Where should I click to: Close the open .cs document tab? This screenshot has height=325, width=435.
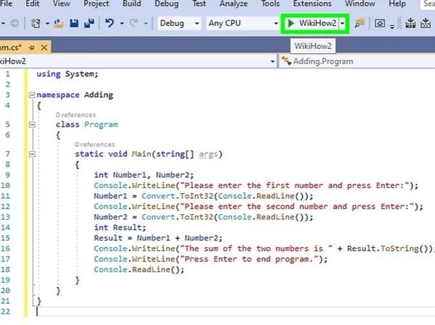43,47
